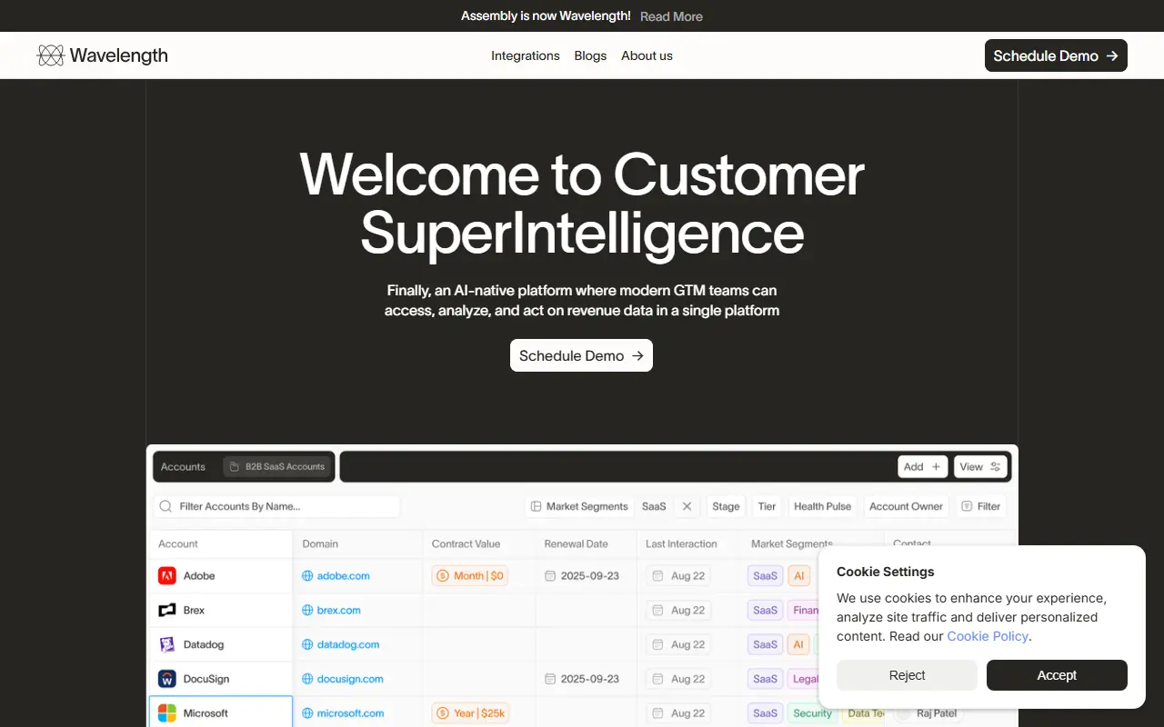Screen dimensions: 1164x727
Task: Click the sliders icon in the View button
Action: tap(996, 467)
